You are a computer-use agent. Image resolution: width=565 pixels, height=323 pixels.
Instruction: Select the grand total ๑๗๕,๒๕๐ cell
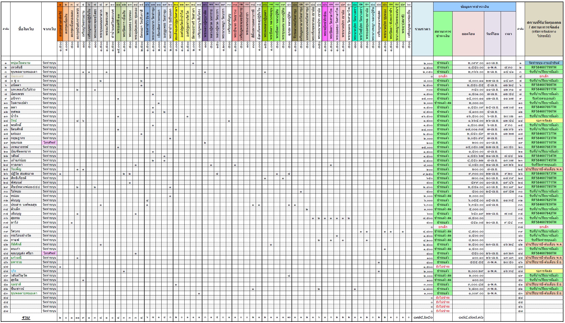tap(423, 318)
